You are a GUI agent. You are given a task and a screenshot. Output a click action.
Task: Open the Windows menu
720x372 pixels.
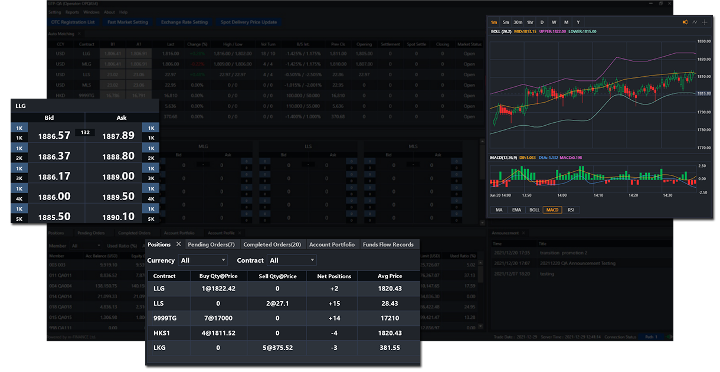coord(91,12)
